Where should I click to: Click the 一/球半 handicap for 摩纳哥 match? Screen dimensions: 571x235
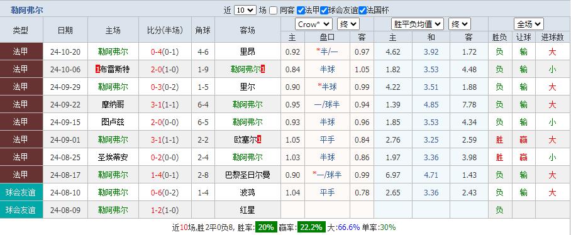(327, 104)
